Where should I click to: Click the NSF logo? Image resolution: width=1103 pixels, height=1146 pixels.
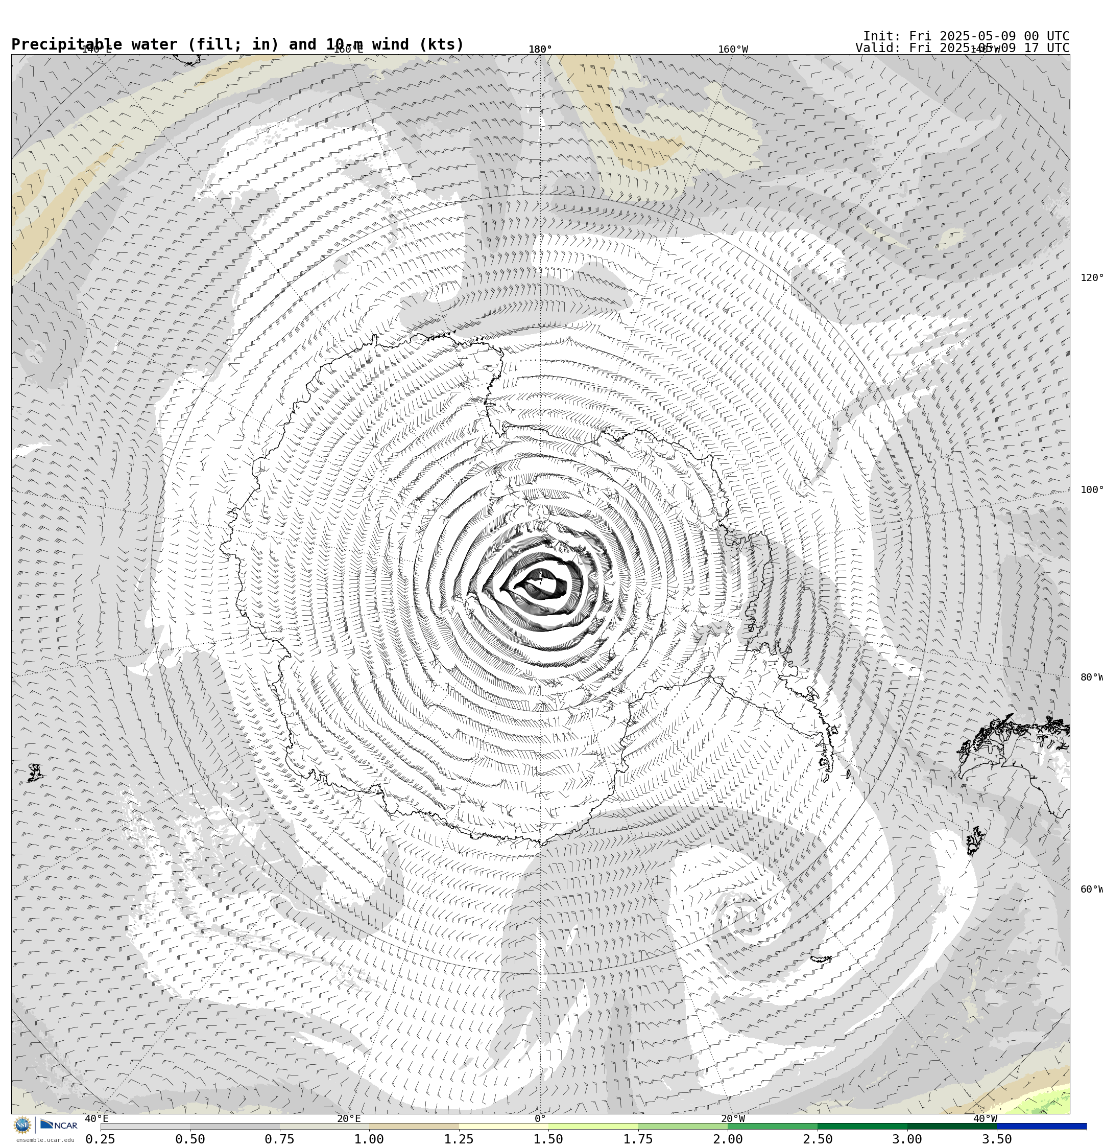pos(22,1125)
